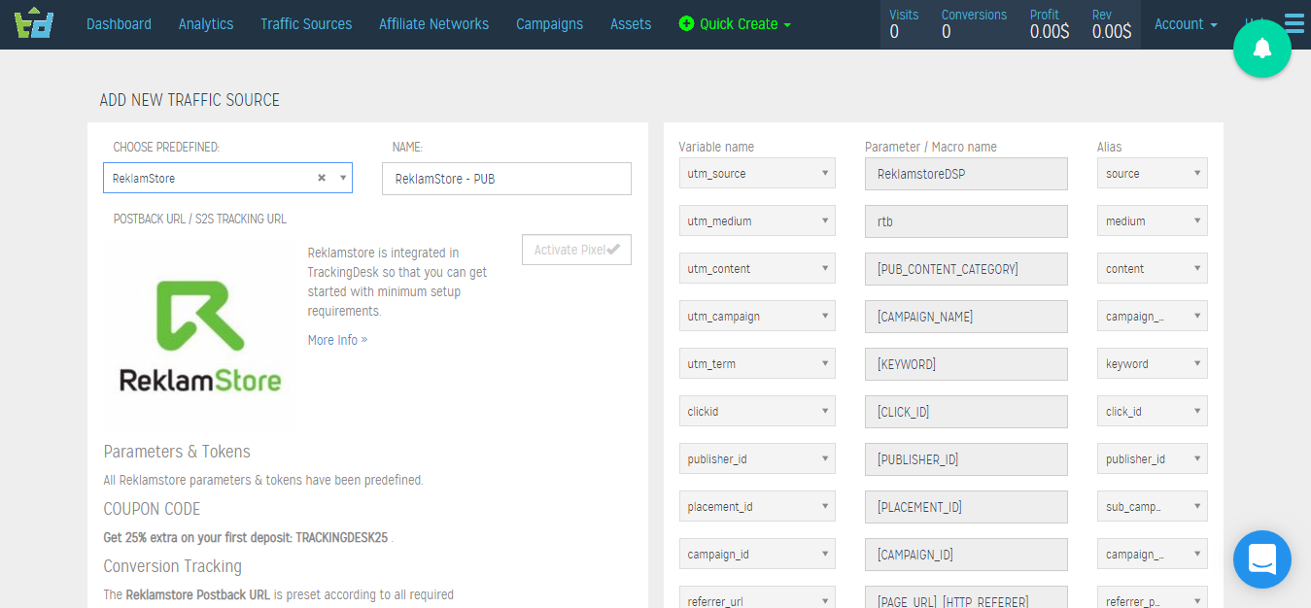Open the referrer_p alias dropdown

point(1153,599)
